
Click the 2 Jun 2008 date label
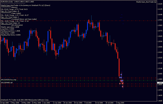tap(46, 103)
